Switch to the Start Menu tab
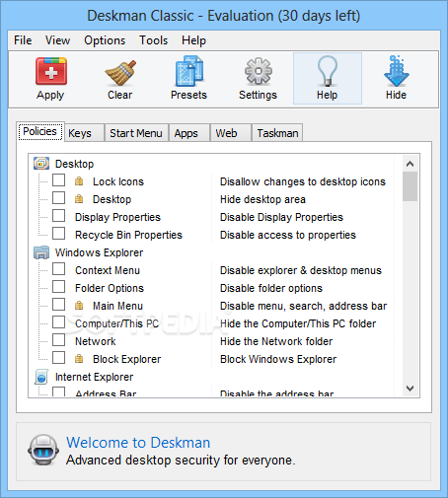The image size is (448, 498). pyautogui.click(x=136, y=133)
